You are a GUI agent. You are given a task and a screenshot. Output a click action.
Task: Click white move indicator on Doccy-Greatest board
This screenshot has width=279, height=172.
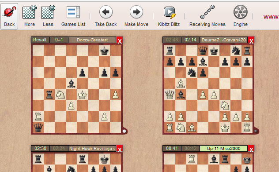tap(124, 131)
